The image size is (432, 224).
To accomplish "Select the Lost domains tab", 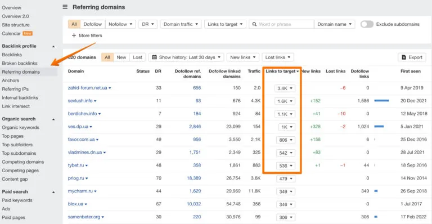I will 137,57.
